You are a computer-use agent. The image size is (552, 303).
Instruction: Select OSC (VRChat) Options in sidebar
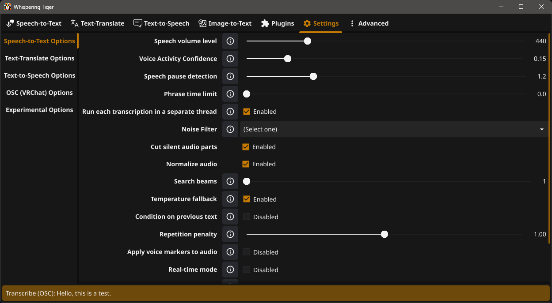[x=39, y=93]
